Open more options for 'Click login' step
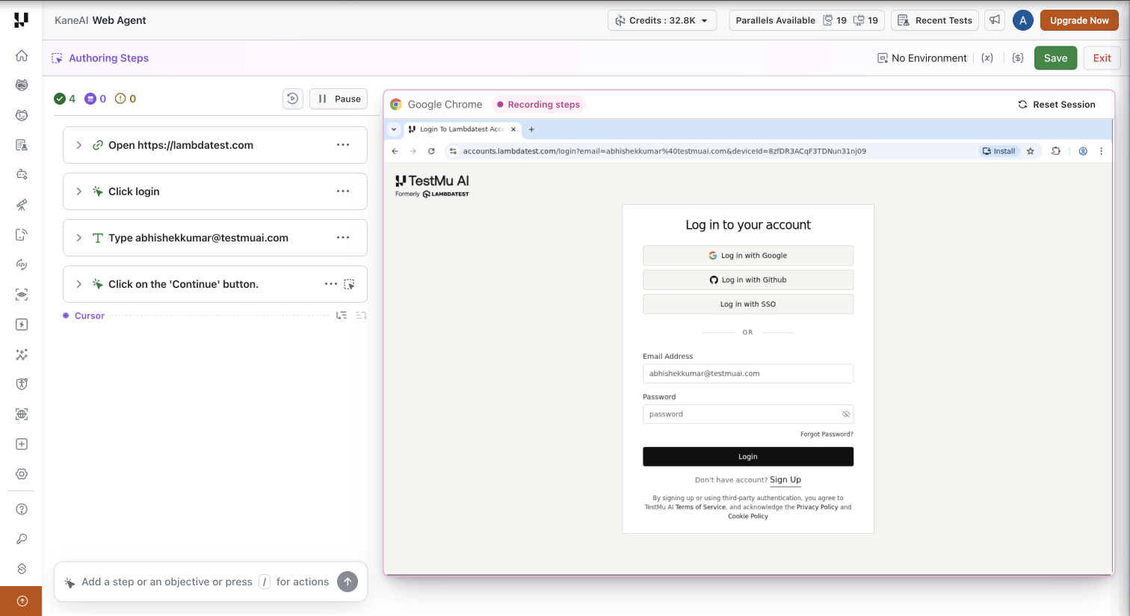 343,191
